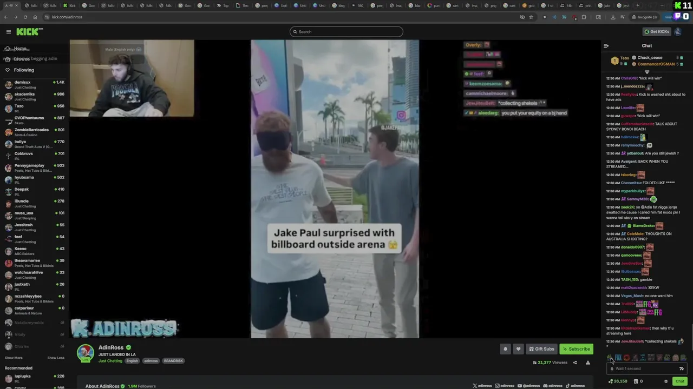Click browser back arrow

6,17
